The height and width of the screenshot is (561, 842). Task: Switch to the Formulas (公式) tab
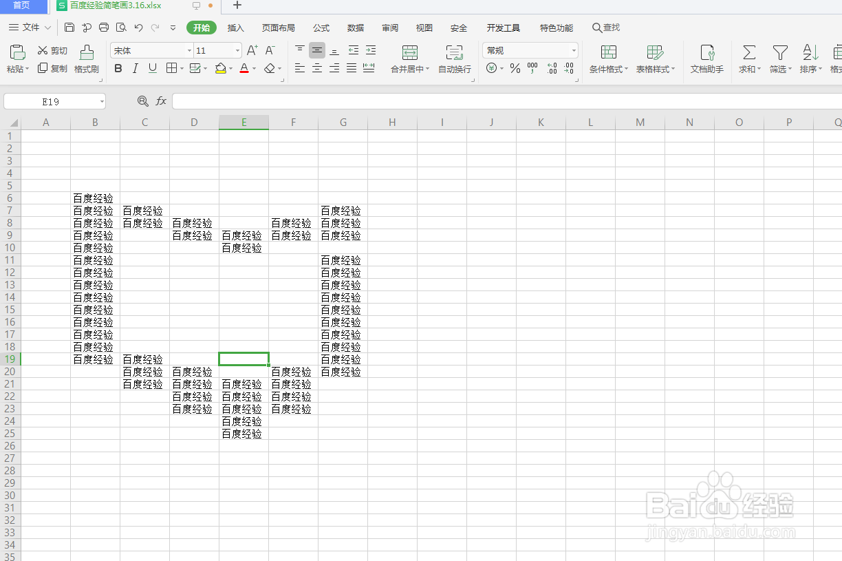[321, 28]
